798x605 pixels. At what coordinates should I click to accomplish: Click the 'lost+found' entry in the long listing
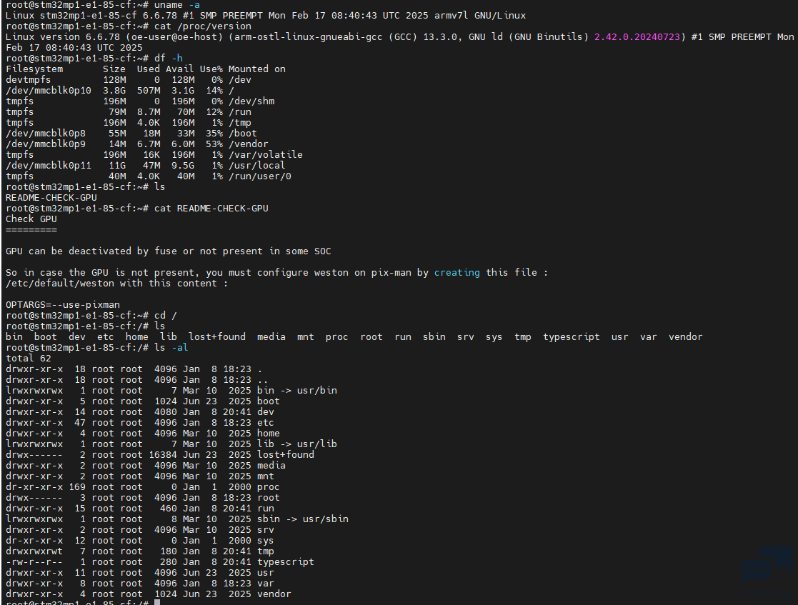tap(286, 455)
